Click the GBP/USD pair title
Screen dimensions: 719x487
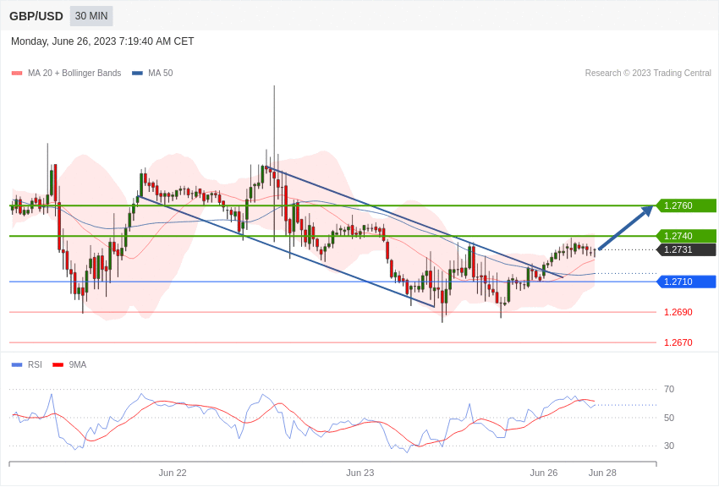(36, 17)
